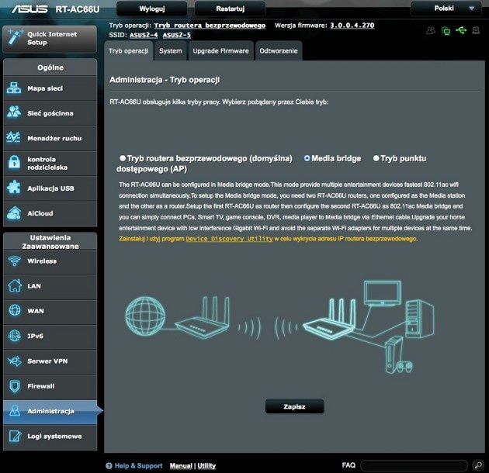Open the Menadżer ruchu menu item

coord(50,138)
